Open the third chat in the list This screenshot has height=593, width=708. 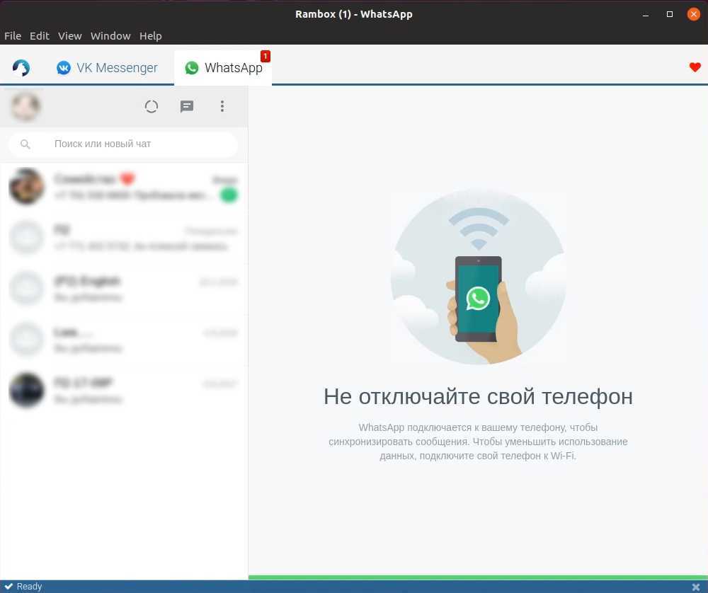[124, 289]
